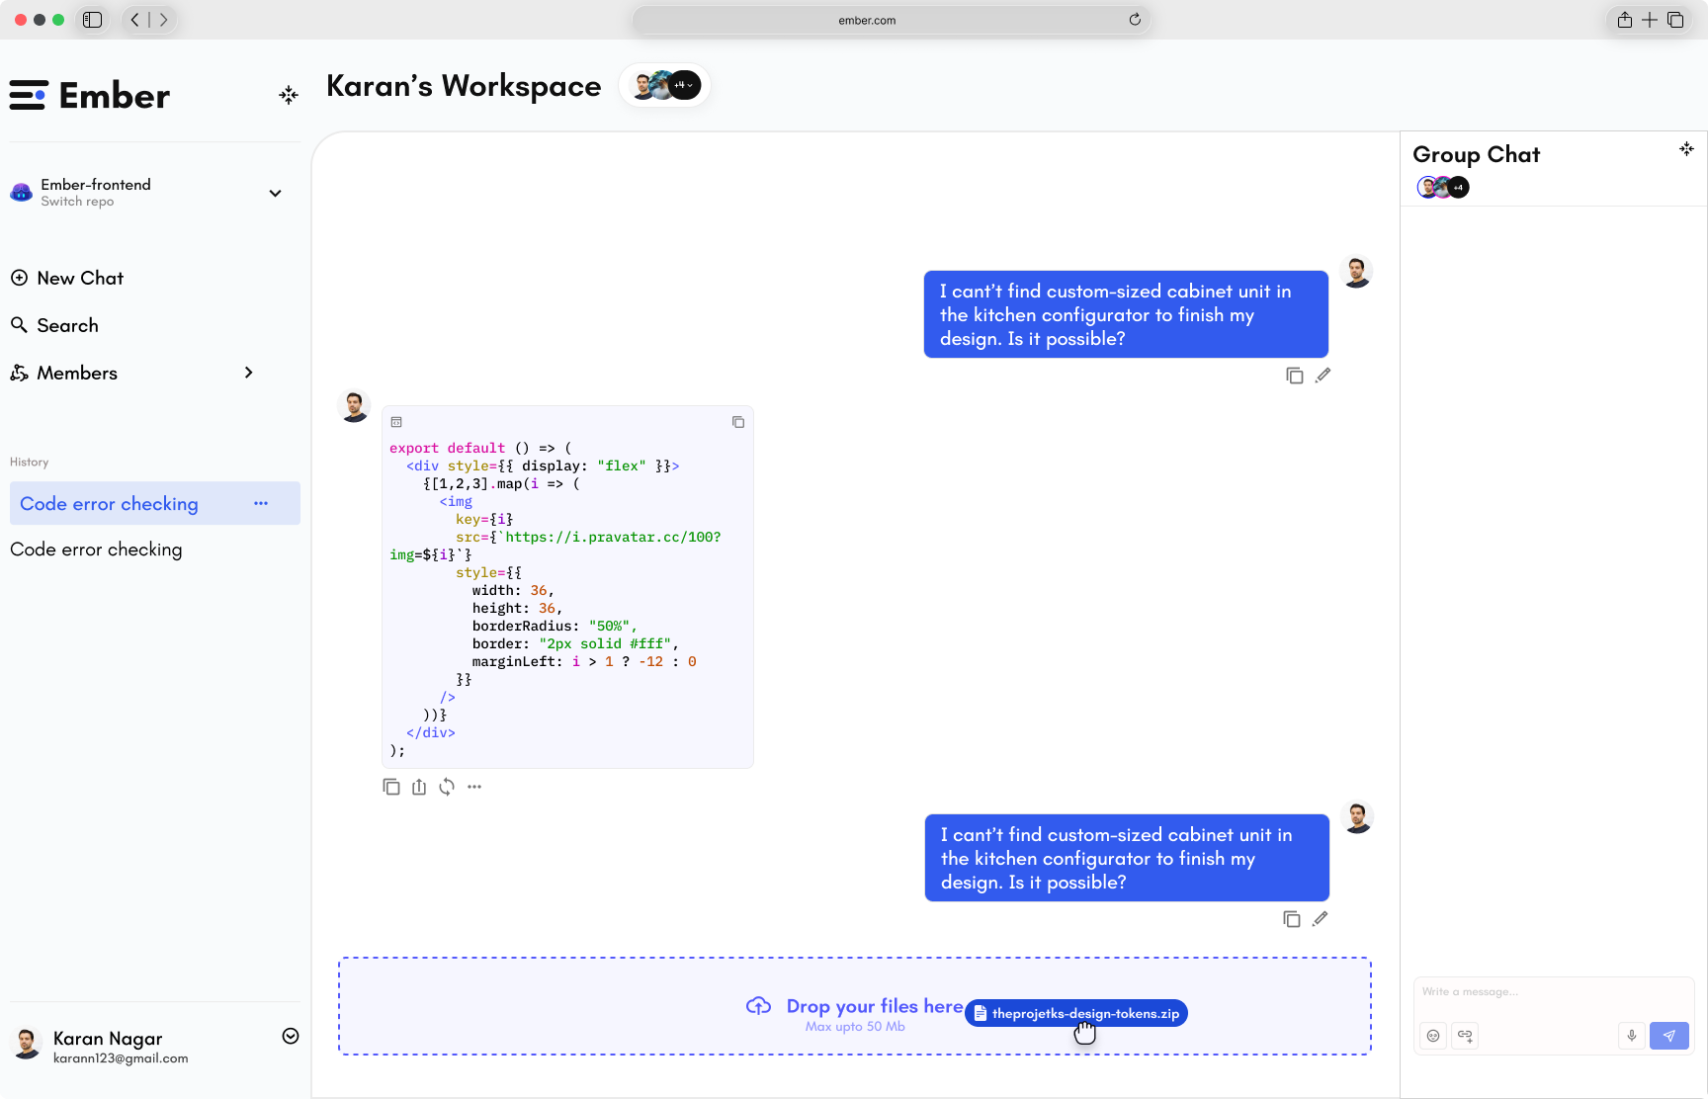
Task: Click the Drop your files here text
Action: tap(875, 1006)
